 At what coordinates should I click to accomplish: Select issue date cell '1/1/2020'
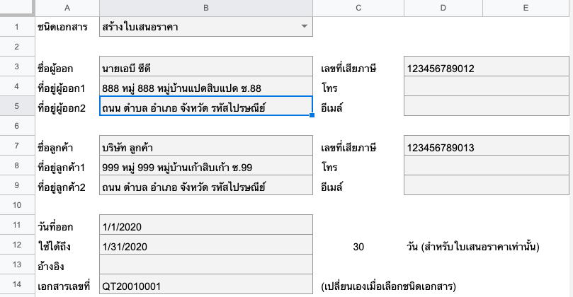(x=206, y=225)
